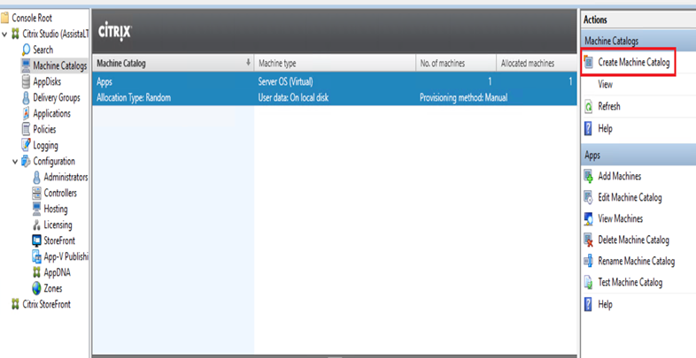Image resolution: width=696 pixels, height=358 pixels.
Task: Open Administrators under Configuration
Action: click(66, 177)
